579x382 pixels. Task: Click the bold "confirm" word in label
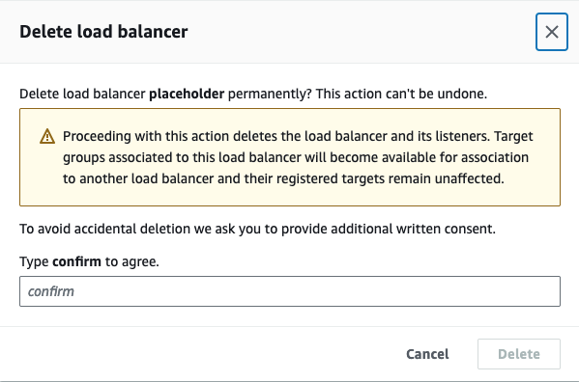point(76,261)
